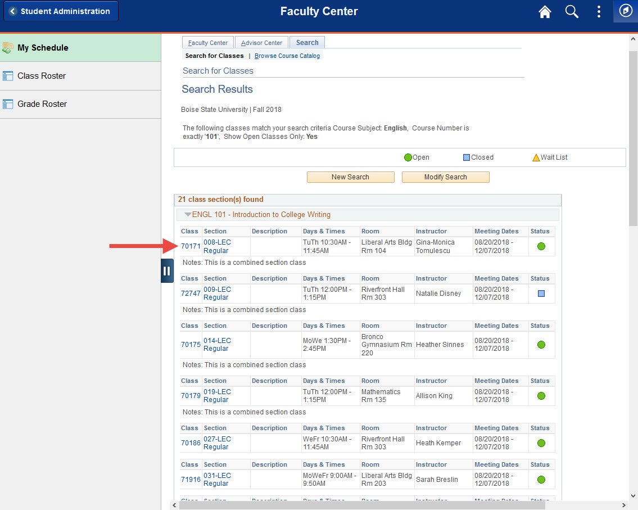This screenshot has height=510, width=638.
Task: Open section 031-LEC Regular link
Action: pyautogui.click(x=217, y=480)
